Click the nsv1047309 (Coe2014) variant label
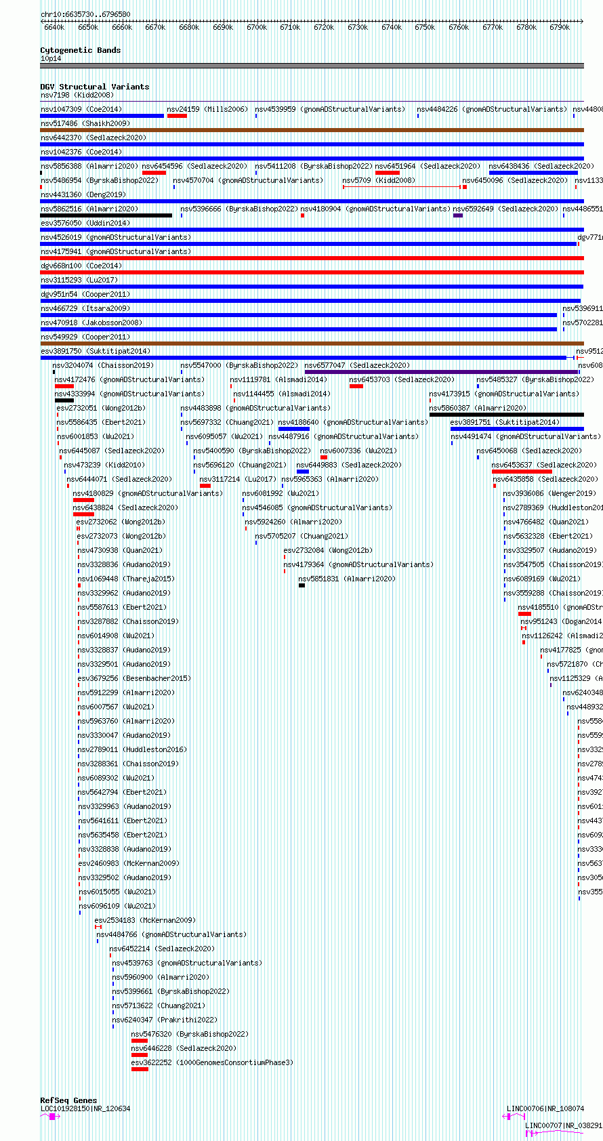This screenshot has height=1141, width=603. [81, 109]
